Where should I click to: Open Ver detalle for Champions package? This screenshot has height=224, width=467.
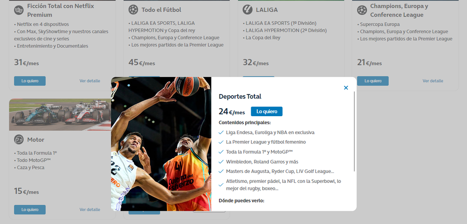coord(433,81)
